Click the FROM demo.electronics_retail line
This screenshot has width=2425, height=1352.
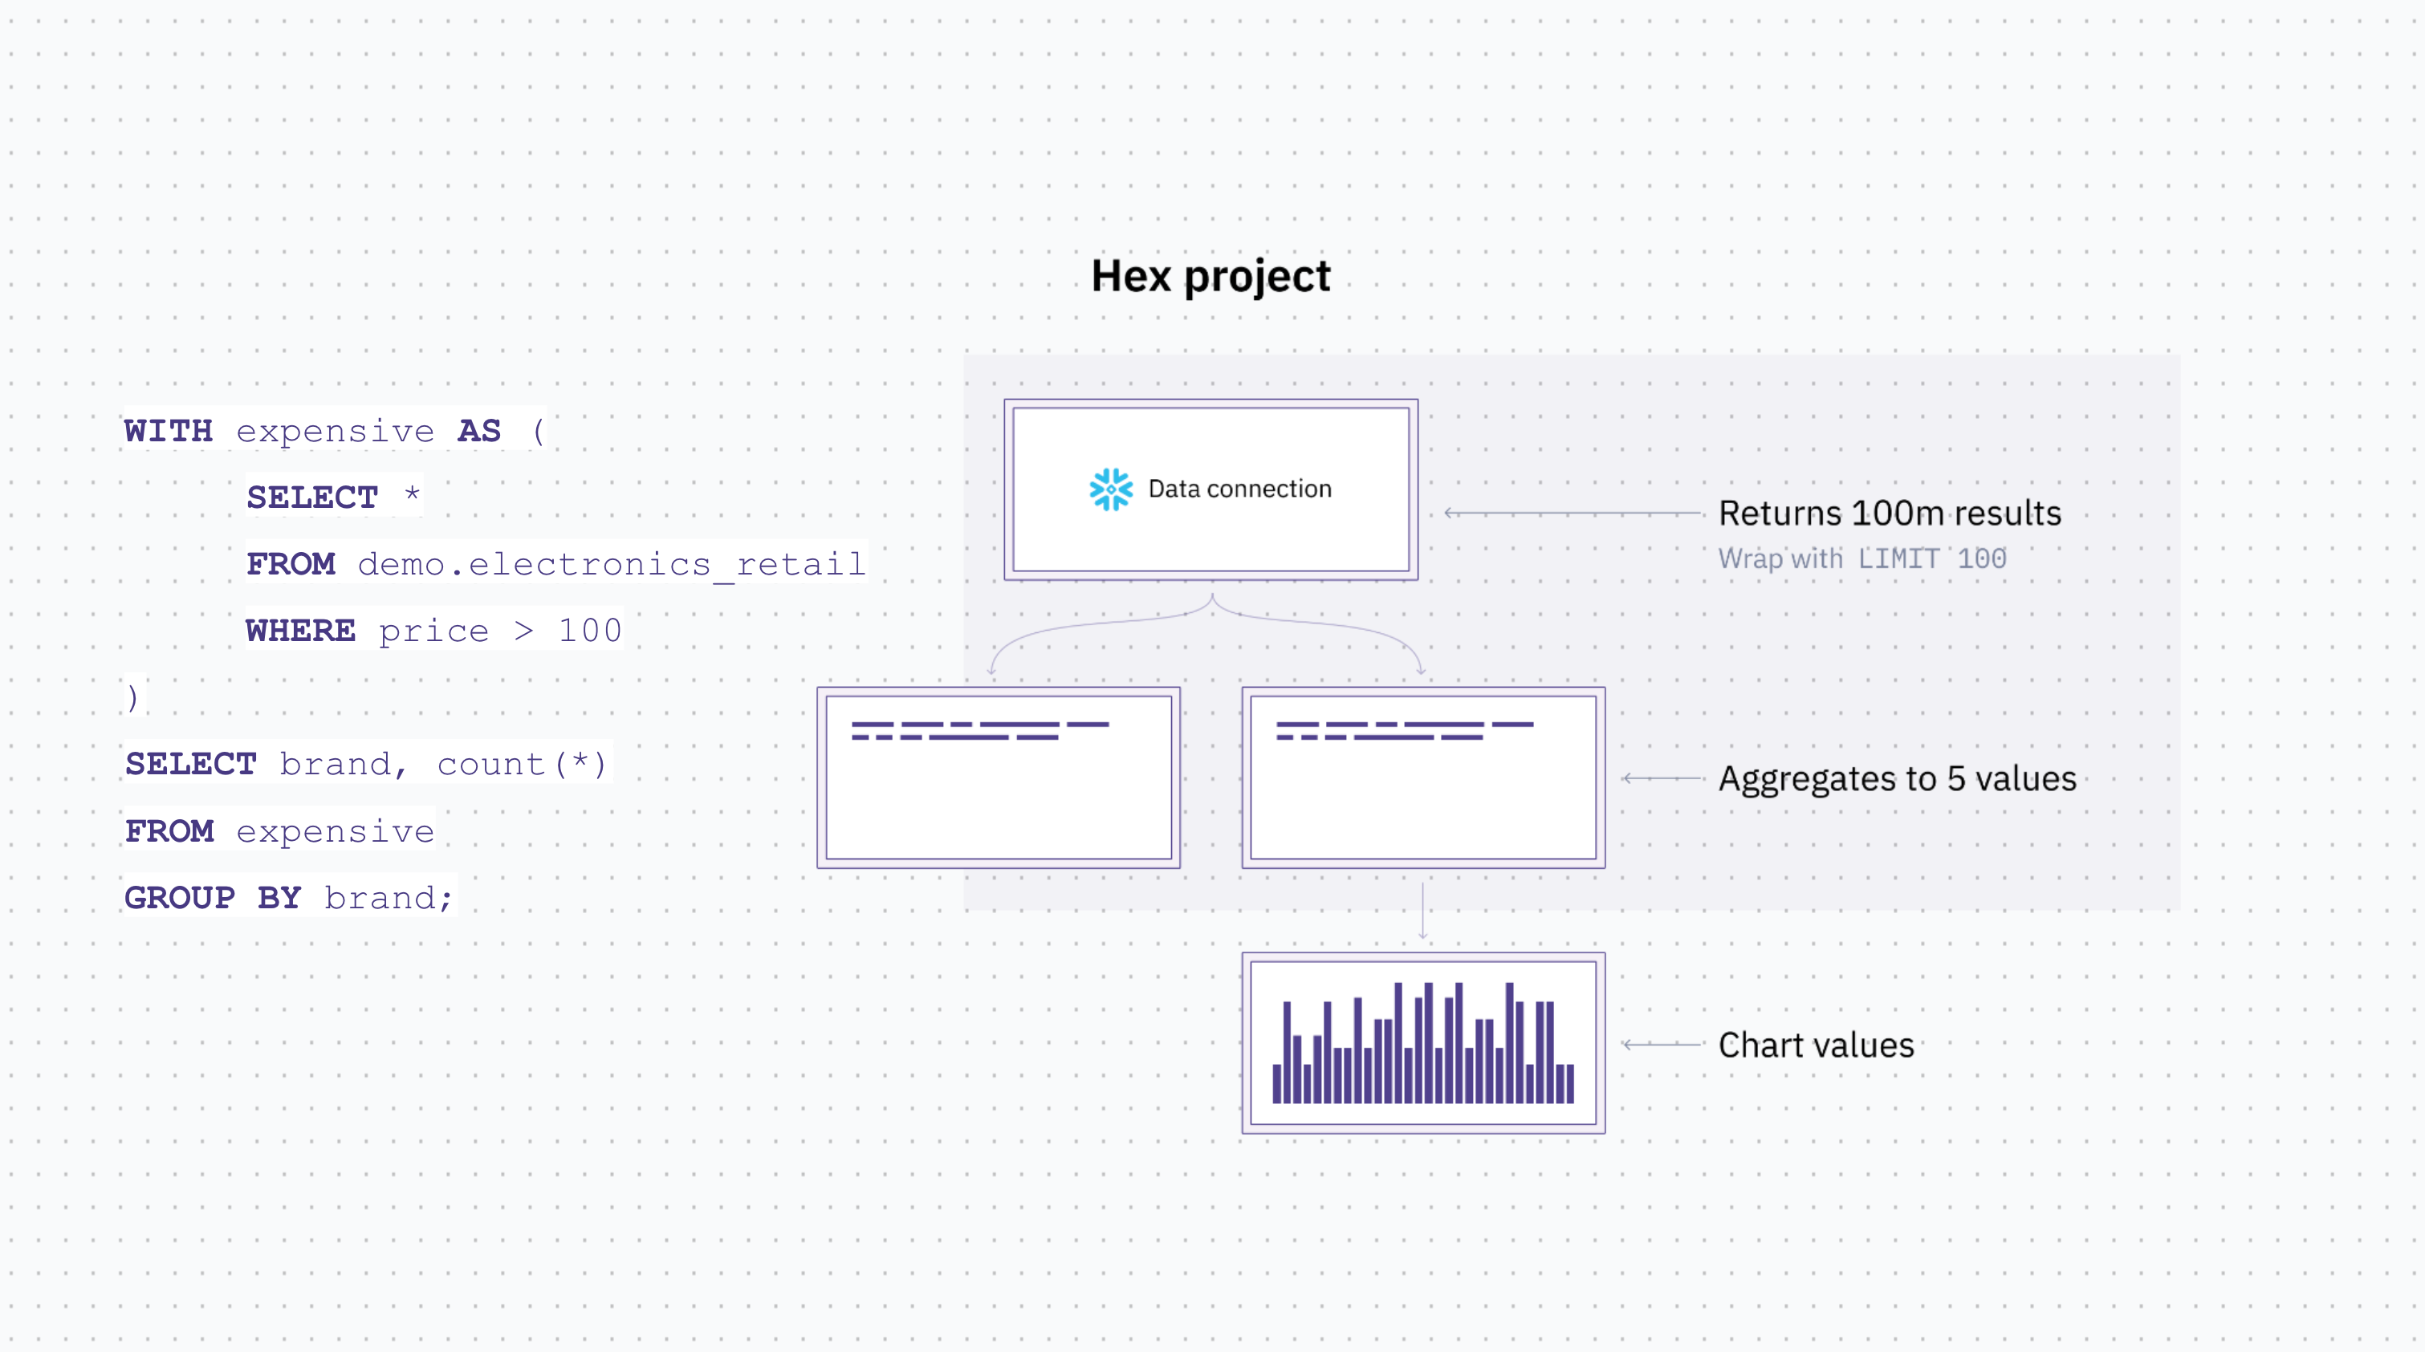[555, 563]
